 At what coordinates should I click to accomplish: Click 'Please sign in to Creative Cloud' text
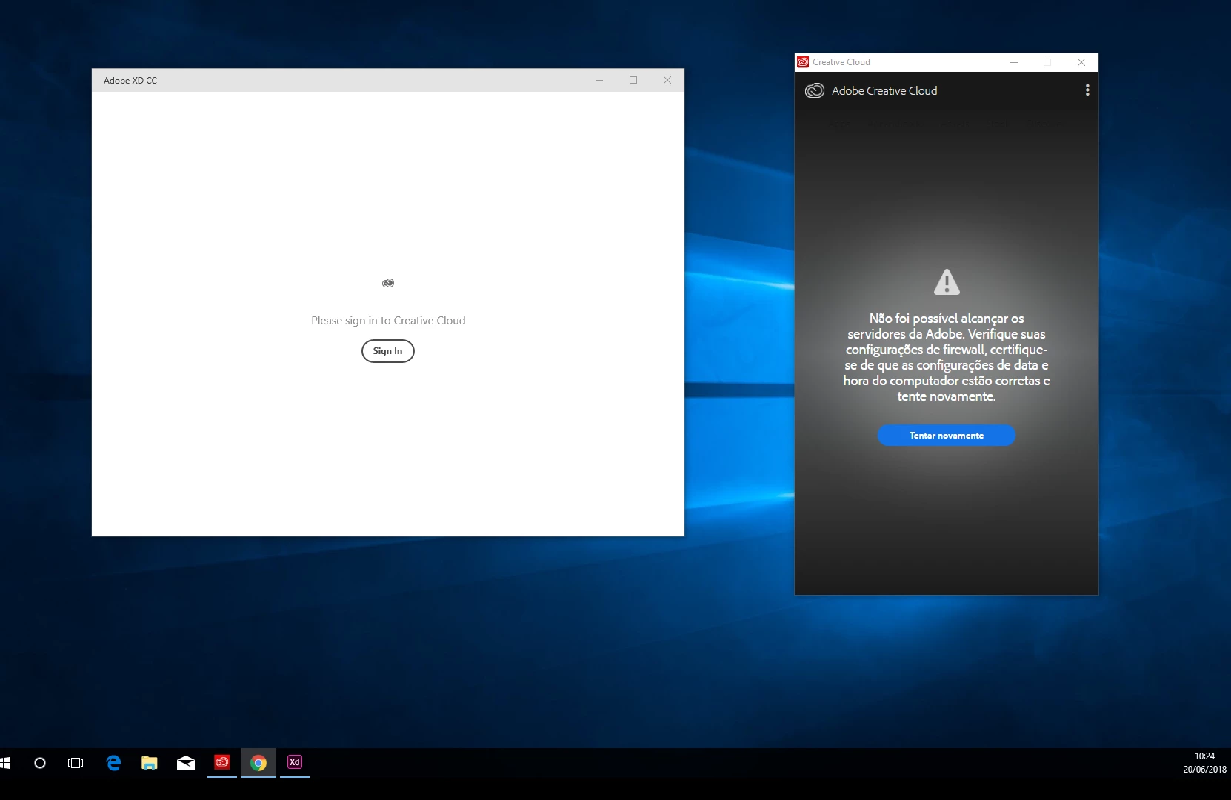tap(388, 321)
